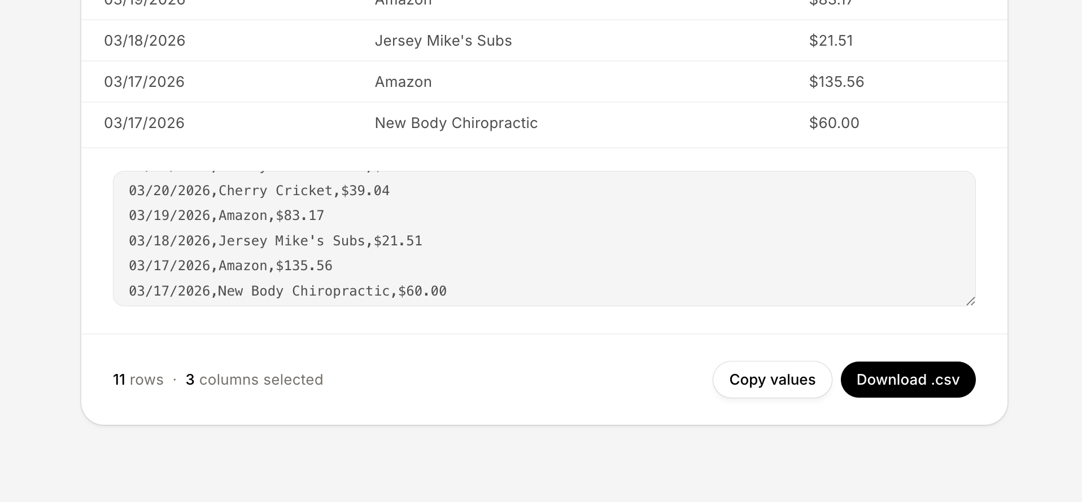Click the Copy values button
This screenshot has width=1082, height=502.
point(772,380)
